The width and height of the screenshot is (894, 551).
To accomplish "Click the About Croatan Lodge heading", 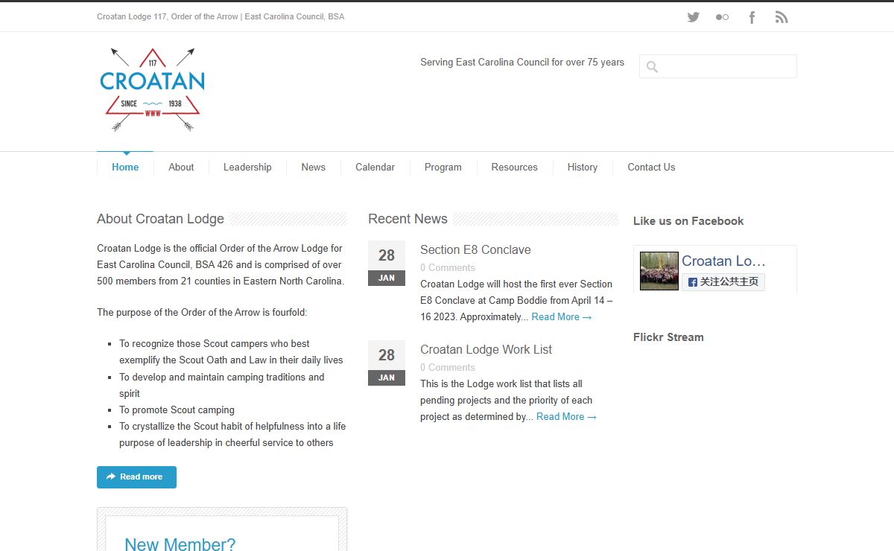I will click(x=160, y=219).
